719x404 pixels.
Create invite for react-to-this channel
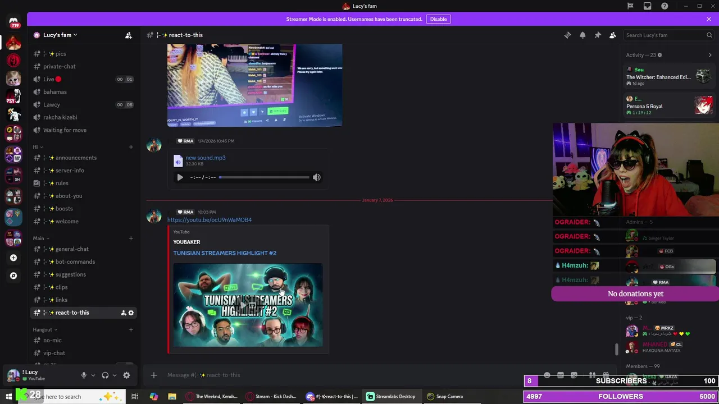123,313
